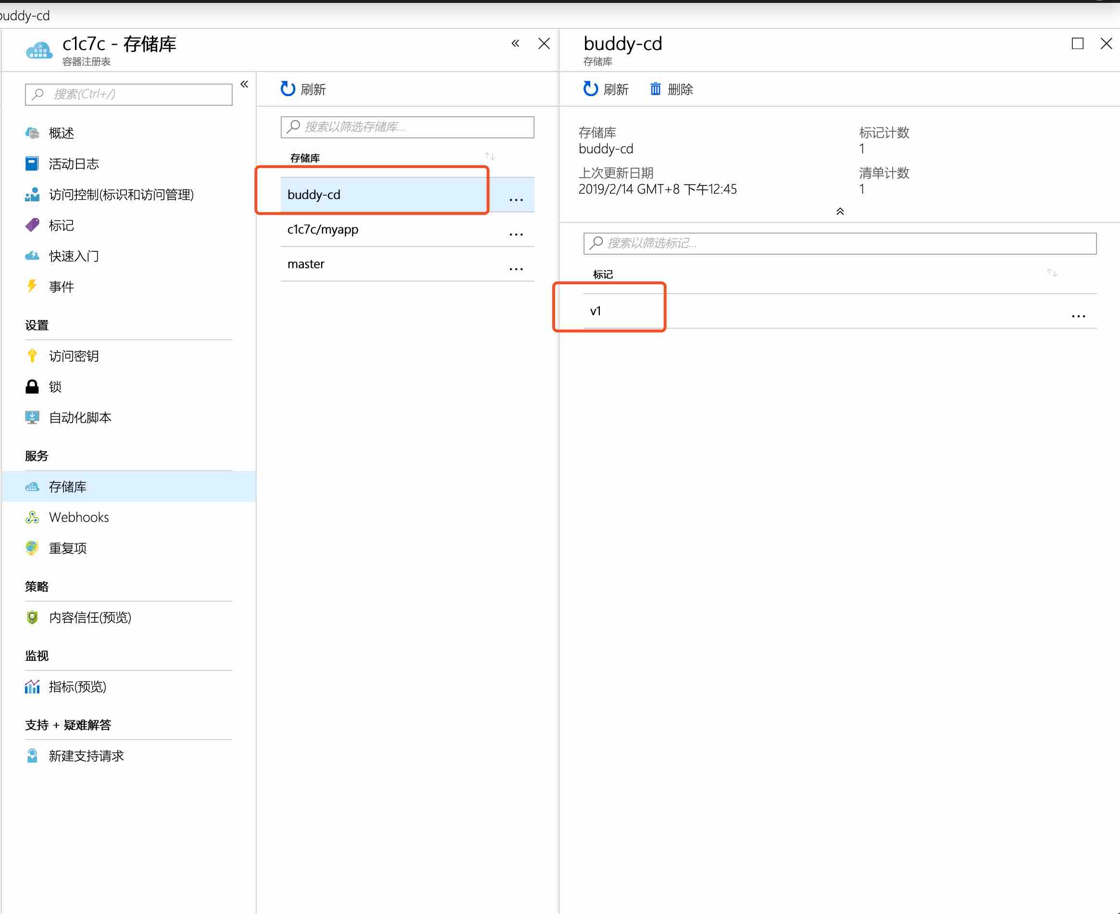Open the 访问密钥 access keys page
Screen dimensions: 1120x914
pos(73,356)
